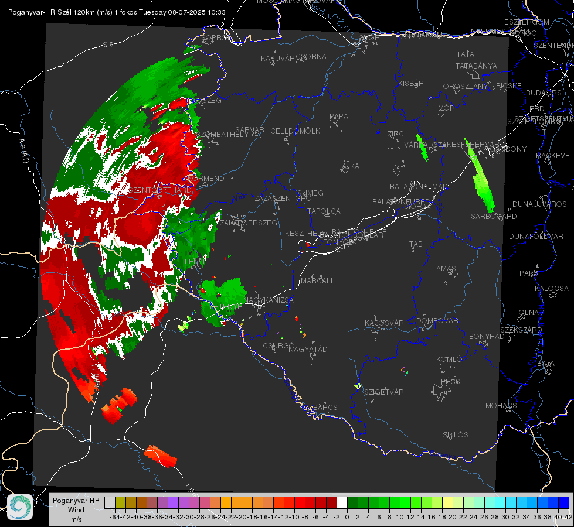Click the SIKLÓS town label

456,435
